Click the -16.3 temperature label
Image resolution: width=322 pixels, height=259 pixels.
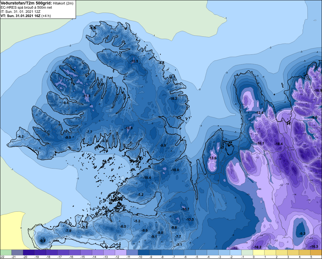pos(314,246)
